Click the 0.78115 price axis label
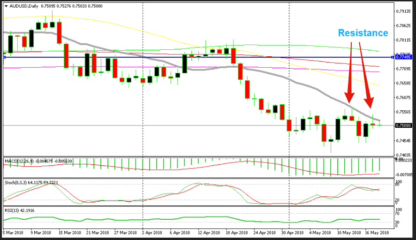416x240 pixels. [x=403, y=40]
